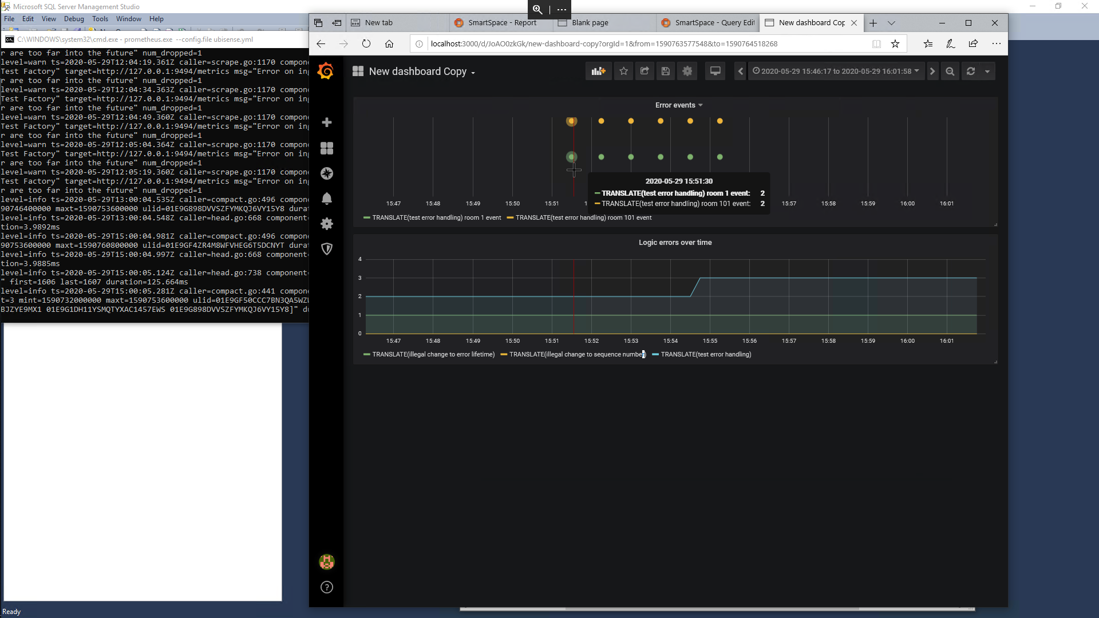The image size is (1099, 618).
Task: Show the browser tab list chevron
Action: point(891,23)
